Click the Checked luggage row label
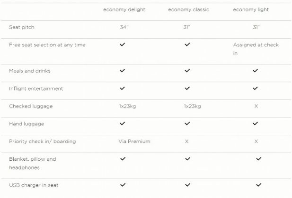This screenshot has height=198, width=292. click(x=31, y=106)
